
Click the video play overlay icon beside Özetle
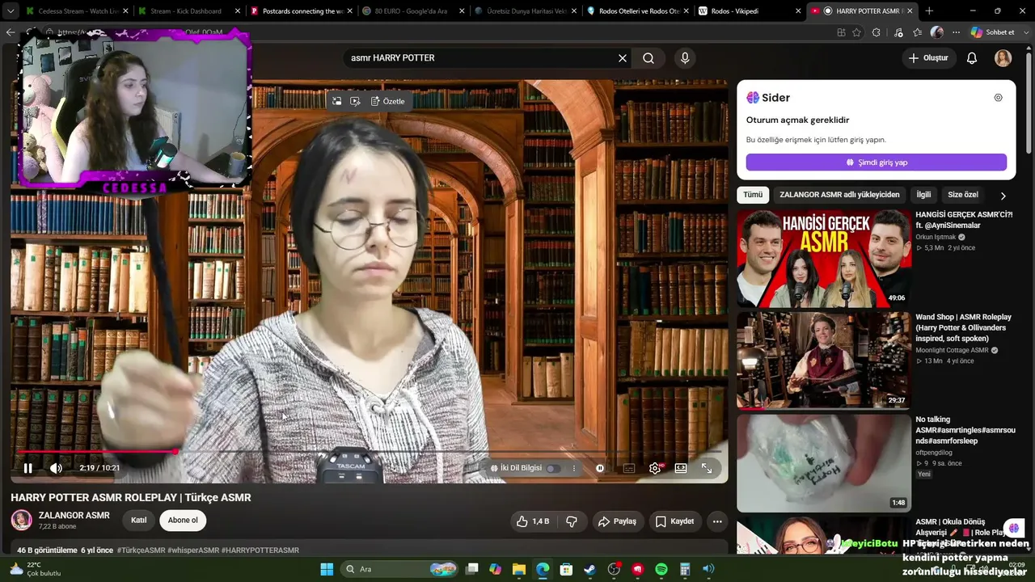point(355,101)
